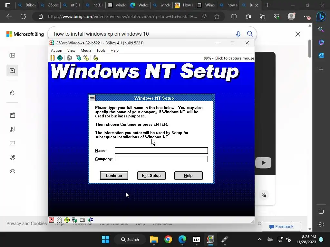330x247 pixels.
Task: Open the movies clapperboard icon in Bing sidebar
Action: tap(13, 115)
